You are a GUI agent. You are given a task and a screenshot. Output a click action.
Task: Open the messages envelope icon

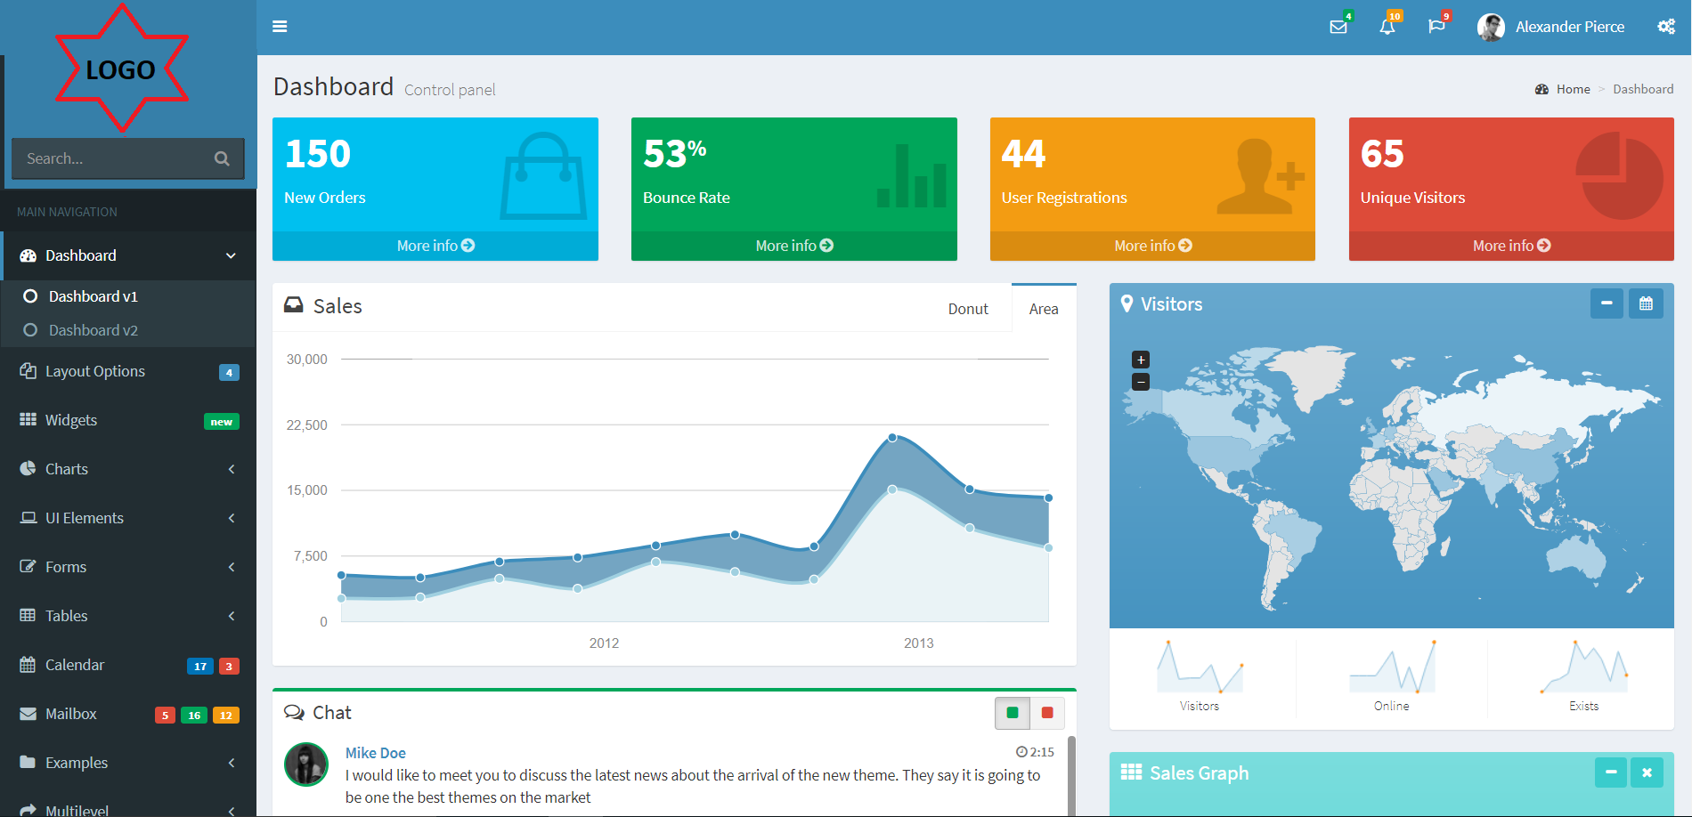[x=1338, y=27]
